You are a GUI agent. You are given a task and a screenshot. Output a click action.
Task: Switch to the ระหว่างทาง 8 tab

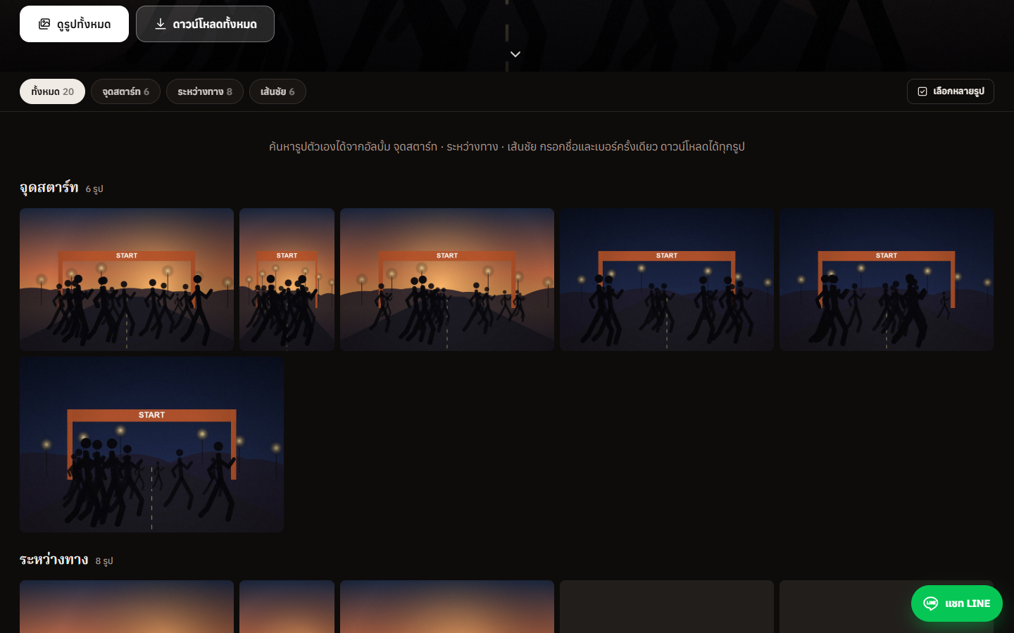[205, 91]
